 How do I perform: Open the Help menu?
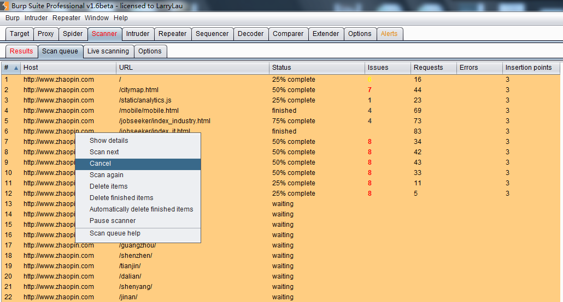point(121,18)
